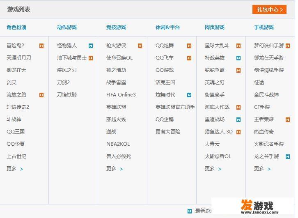The width and height of the screenshot is (298, 218).
Task: Click the H badge beside 地下城与勇士
Action: 91,58
